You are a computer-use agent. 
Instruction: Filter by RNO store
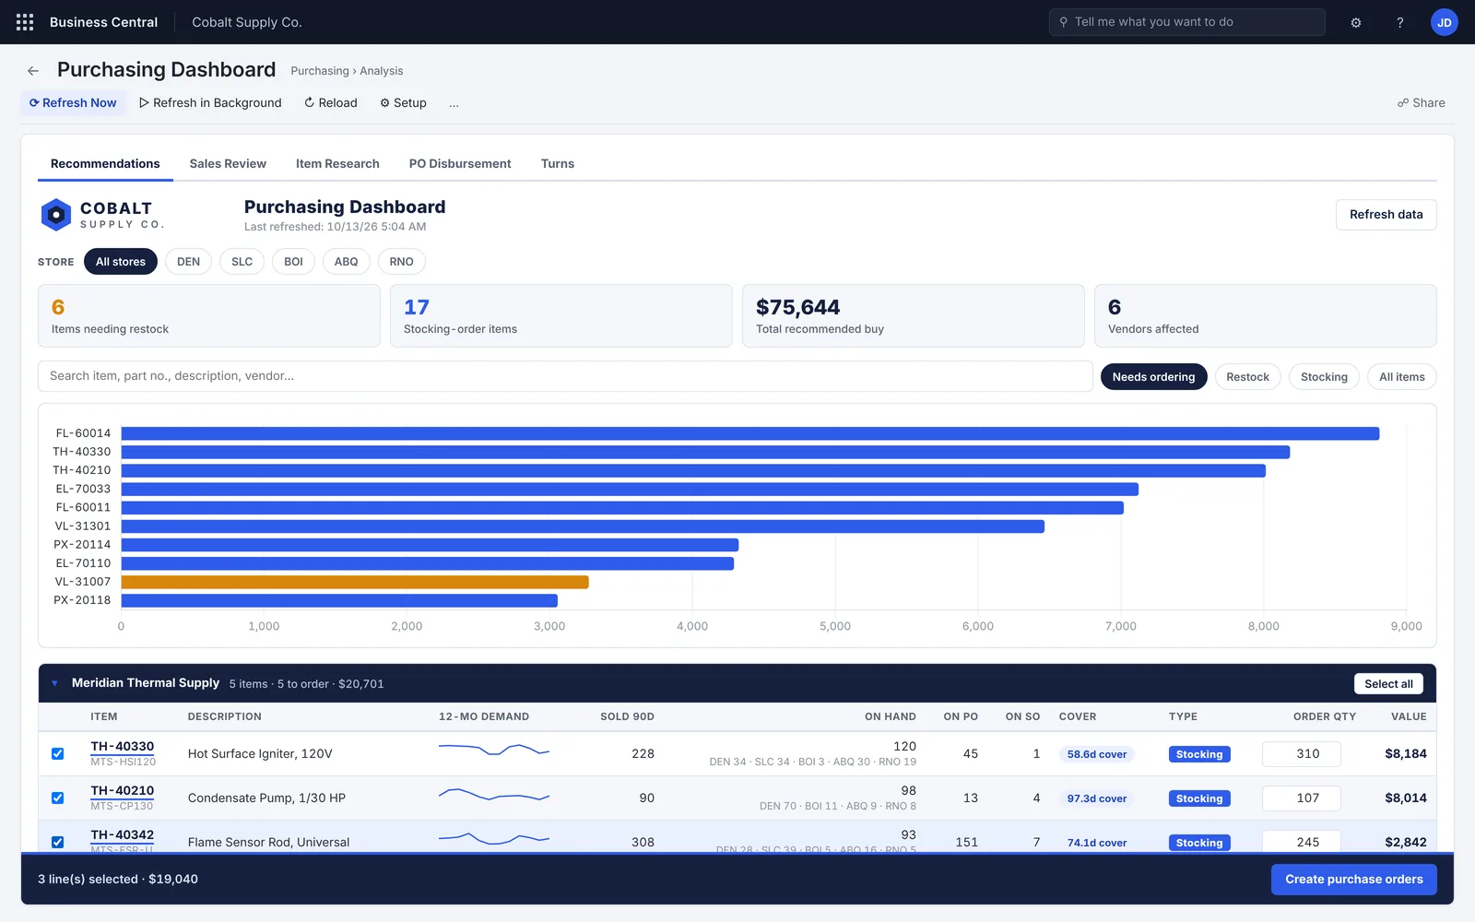401,262
